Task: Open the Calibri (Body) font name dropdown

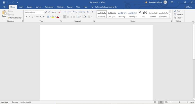Action: coord(37,12)
